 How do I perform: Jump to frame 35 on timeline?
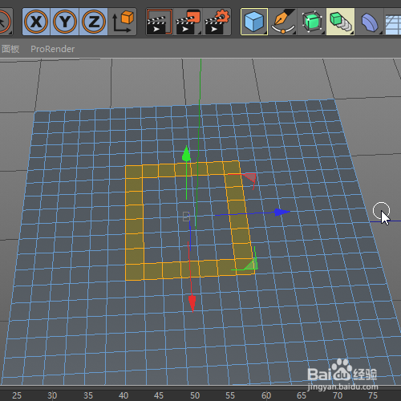[x=88, y=395]
